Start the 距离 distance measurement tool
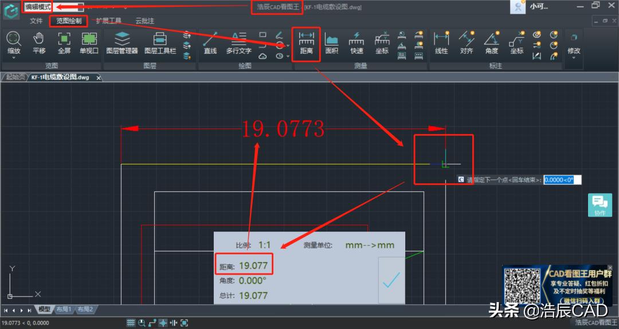Viewport: 619px width, 329px height. pos(306,44)
